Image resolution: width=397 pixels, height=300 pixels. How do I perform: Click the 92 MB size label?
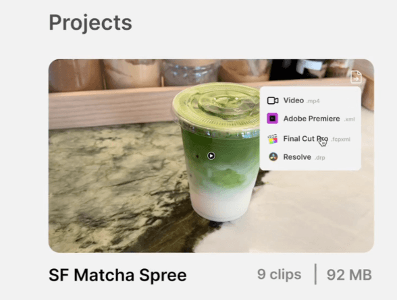(x=349, y=275)
